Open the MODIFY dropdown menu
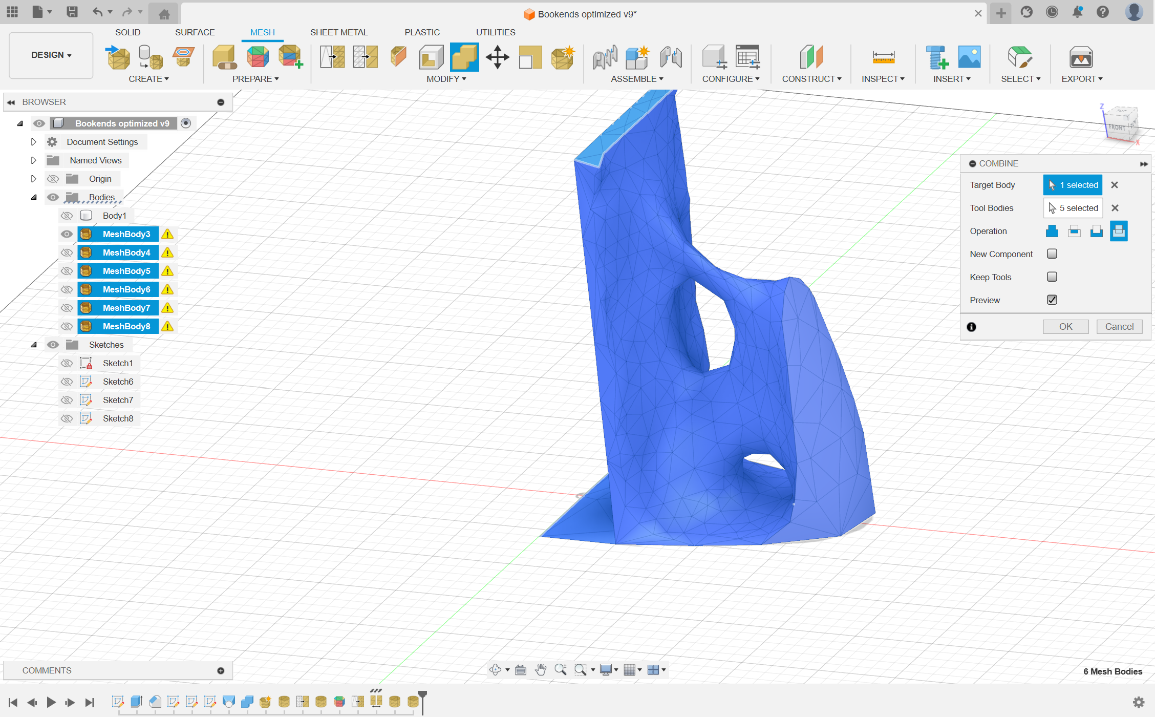 (x=446, y=79)
